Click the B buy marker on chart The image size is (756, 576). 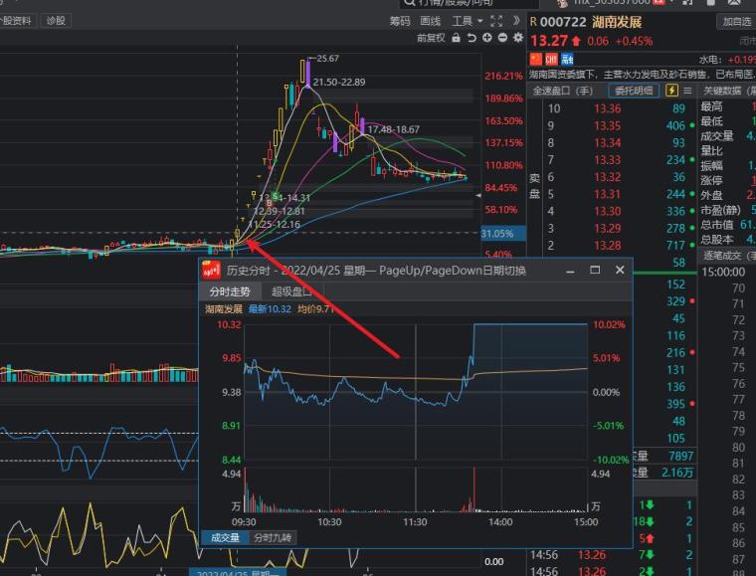(x=269, y=203)
